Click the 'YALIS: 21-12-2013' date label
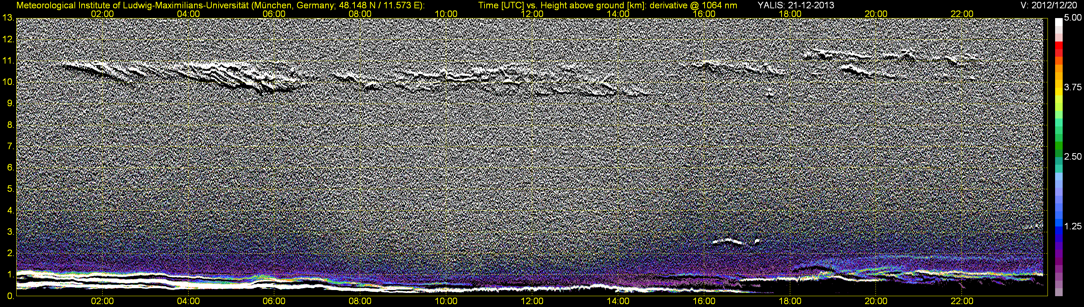The height and width of the screenshot is (307, 1084). [x=796, y=5]
